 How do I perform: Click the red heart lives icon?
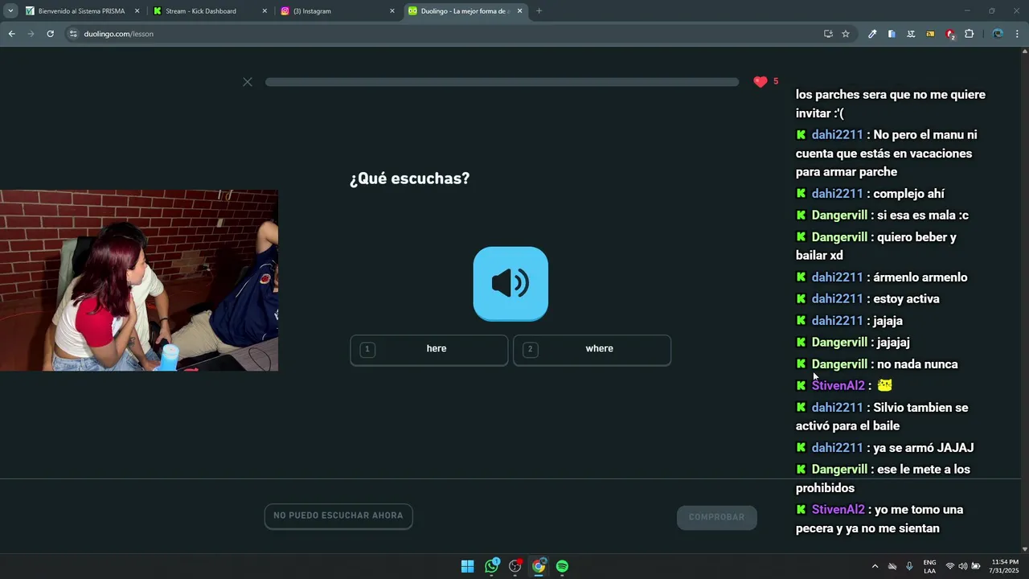click(x=760, y=81)
